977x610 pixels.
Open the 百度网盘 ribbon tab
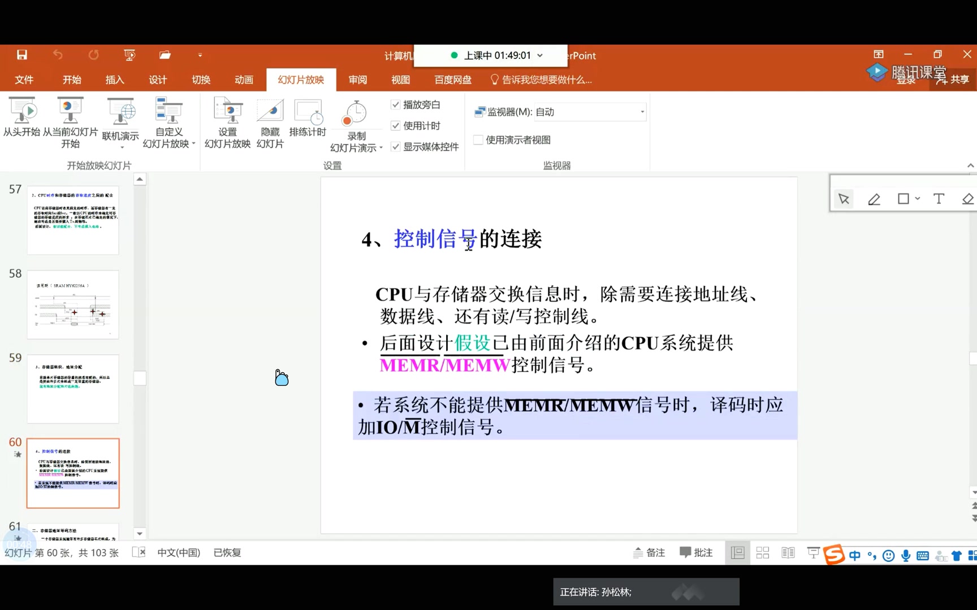click(x=453, y=80)
